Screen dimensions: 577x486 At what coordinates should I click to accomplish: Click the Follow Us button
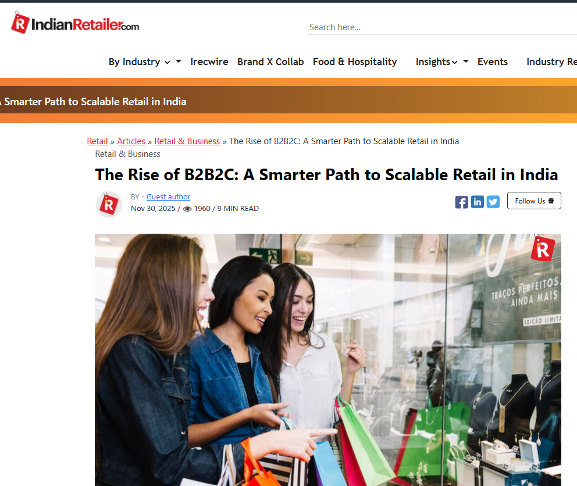534,201
